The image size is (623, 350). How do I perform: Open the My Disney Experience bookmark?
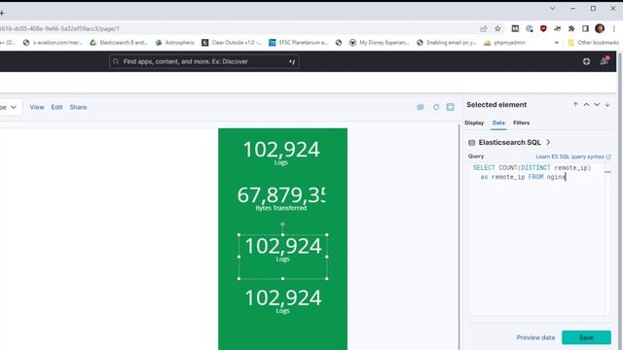(x=379, y=43)
